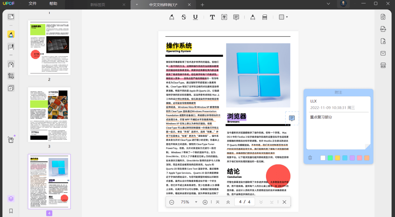Go to next page arrow

(x=261, y=202)
